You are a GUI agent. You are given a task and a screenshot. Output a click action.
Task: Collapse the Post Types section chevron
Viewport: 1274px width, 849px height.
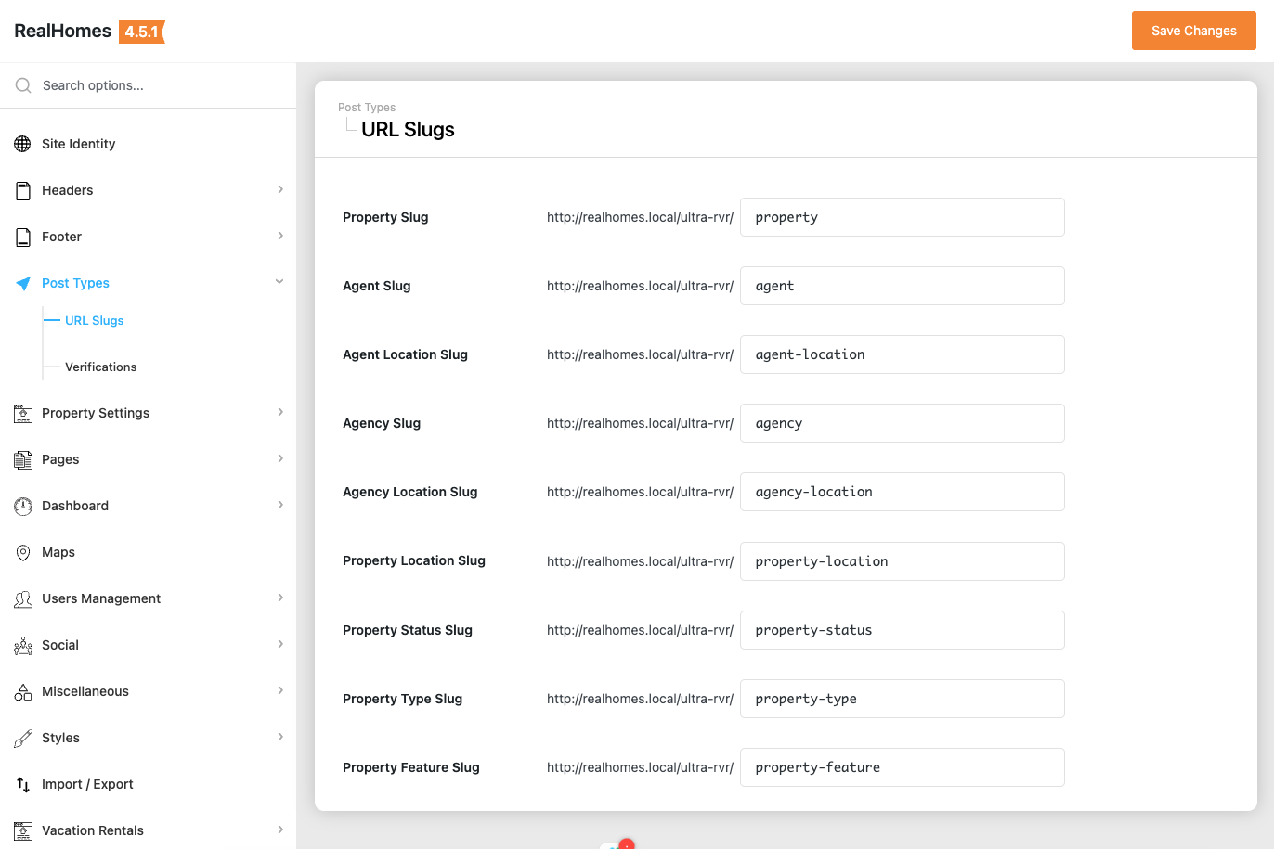coord(279,282)
